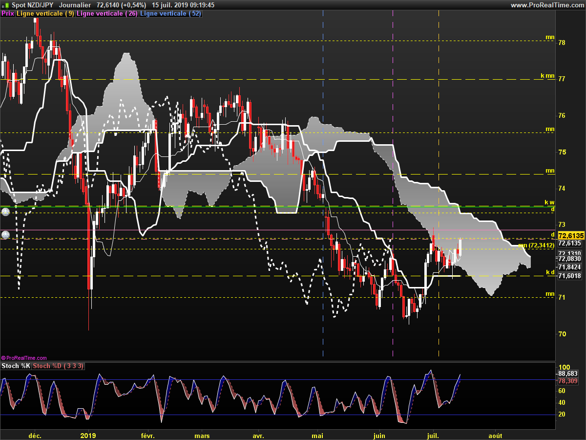Click the 75 price axis label

click(x=562, y=152)
